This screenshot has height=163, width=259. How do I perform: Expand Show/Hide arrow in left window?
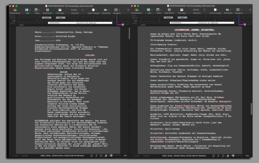tap(109, 10)
